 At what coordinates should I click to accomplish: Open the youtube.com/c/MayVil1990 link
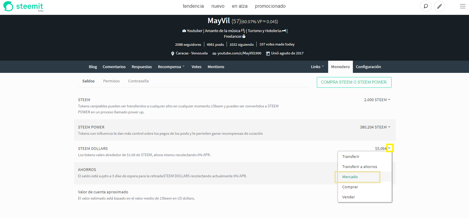click(239, 53)
